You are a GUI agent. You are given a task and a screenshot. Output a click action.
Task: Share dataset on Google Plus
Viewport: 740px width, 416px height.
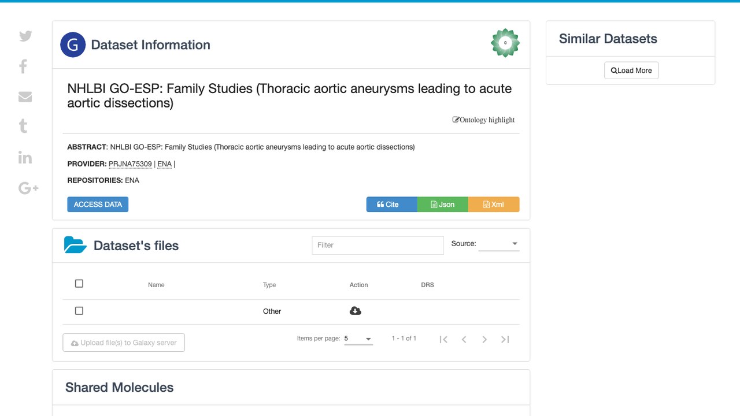[x=28, y=188]
